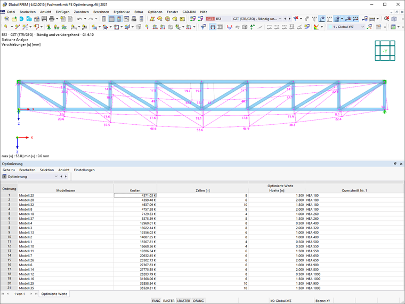Click the grid work plane icon
The width and height of the screenshot is (405, 304).
click(378, 27)
